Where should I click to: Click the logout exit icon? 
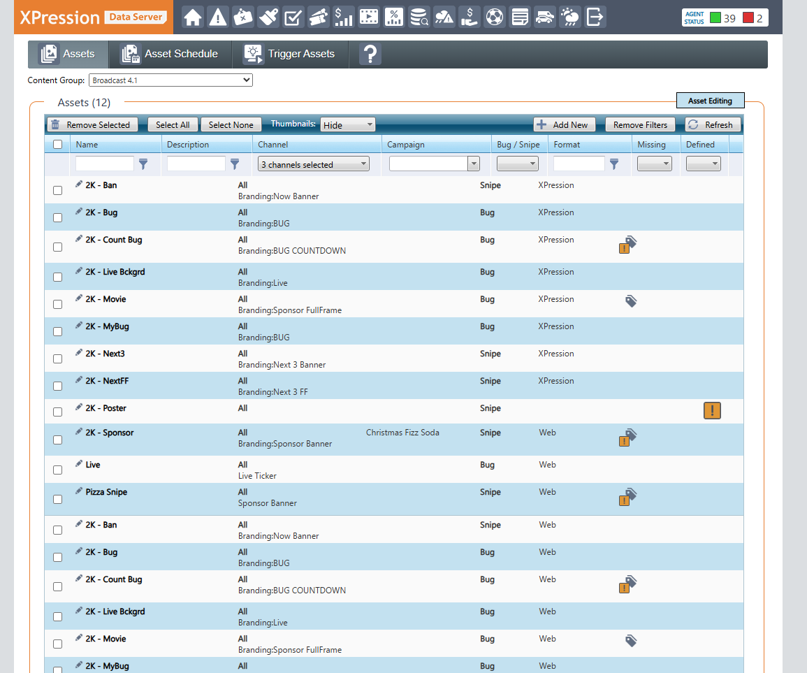[595, 17]
